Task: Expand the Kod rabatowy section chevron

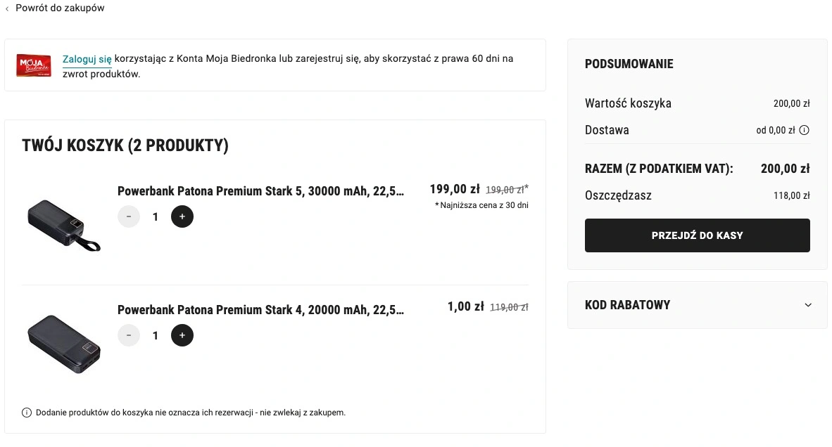Action: click(808, 305)
